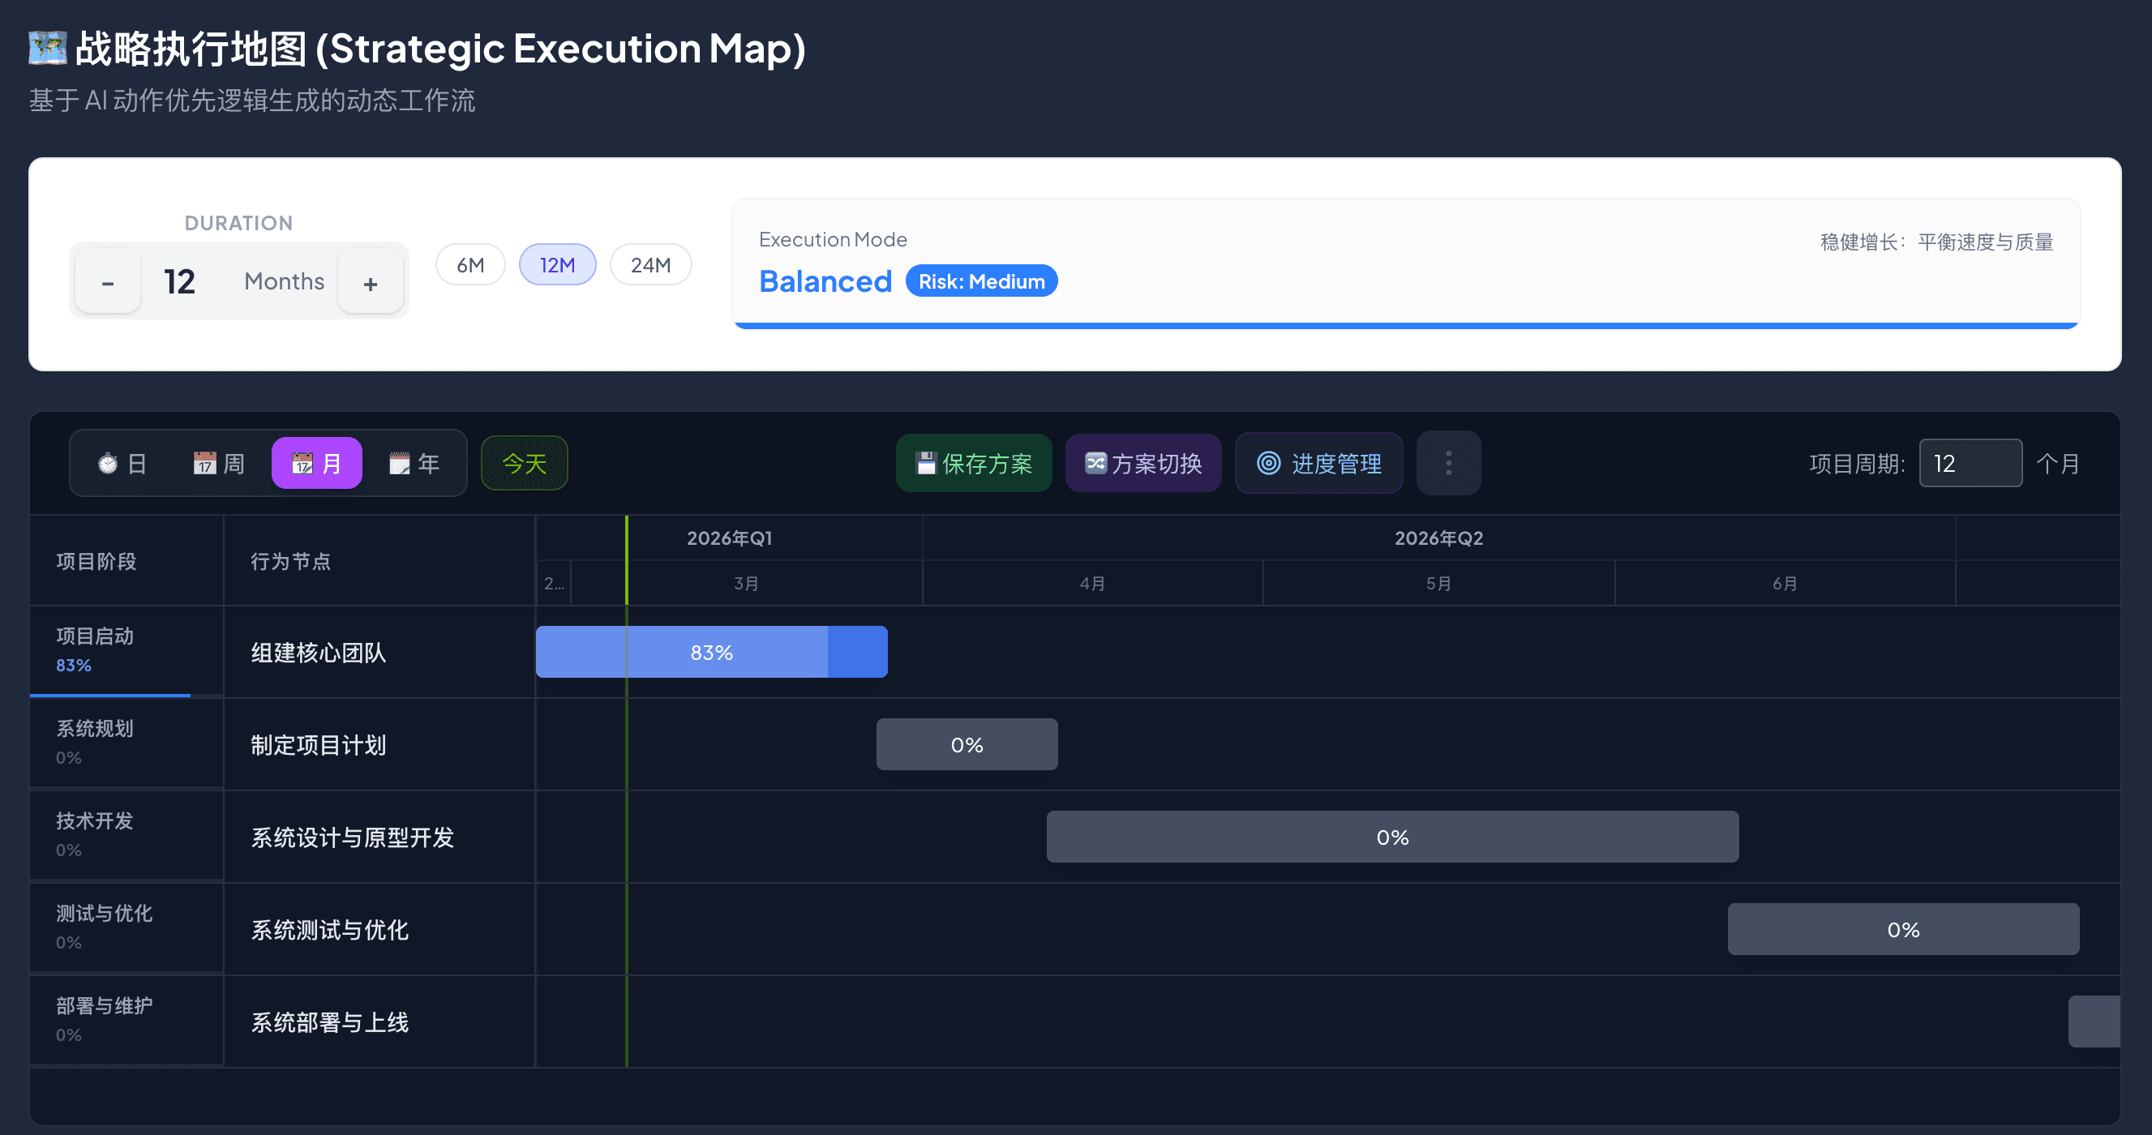Select the 制定项目计划 task bar
The image size is (2152, 1135).
click(x=966, y=743)
